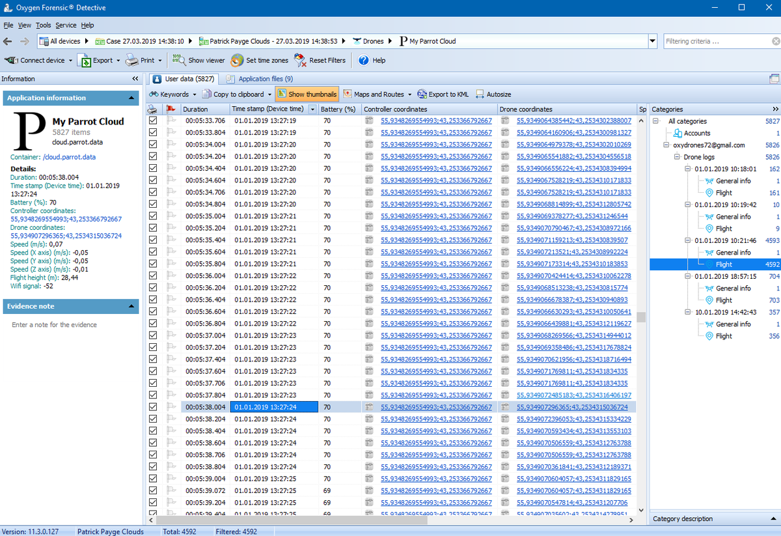Image resolution: width=781 pixels, height=536 pixels.
Task: Click Autosize columns button
Action: coord(493,94)
